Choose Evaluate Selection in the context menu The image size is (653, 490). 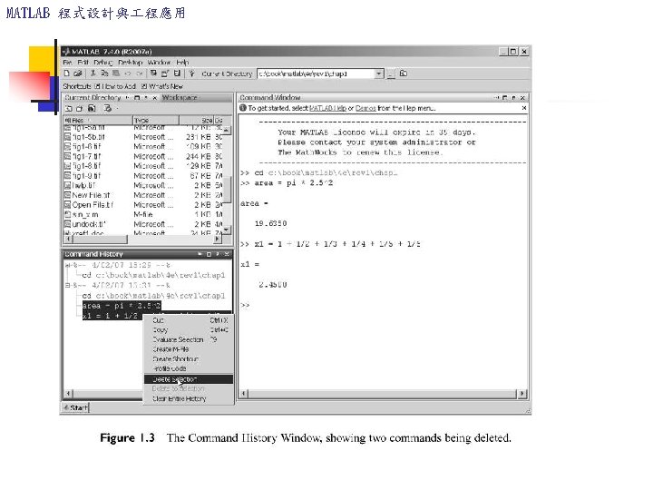click(189, 339)
